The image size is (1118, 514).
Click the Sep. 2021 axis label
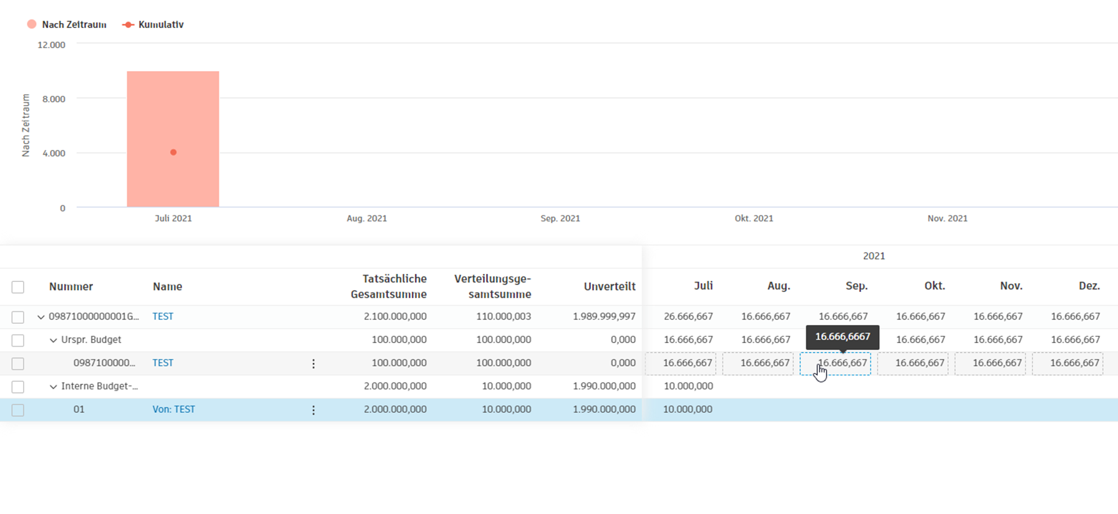tap(560, 218)
